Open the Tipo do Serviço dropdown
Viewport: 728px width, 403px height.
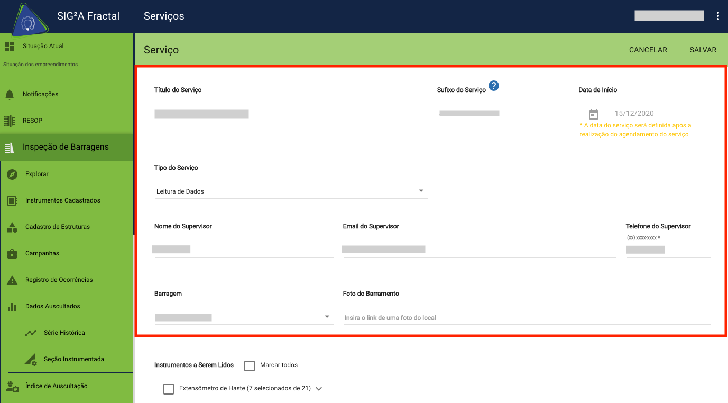(291, 191)
